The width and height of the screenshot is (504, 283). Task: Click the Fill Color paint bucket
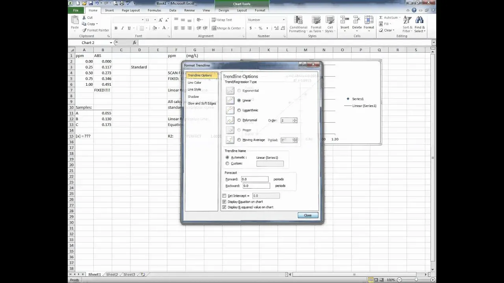[155, 28]
